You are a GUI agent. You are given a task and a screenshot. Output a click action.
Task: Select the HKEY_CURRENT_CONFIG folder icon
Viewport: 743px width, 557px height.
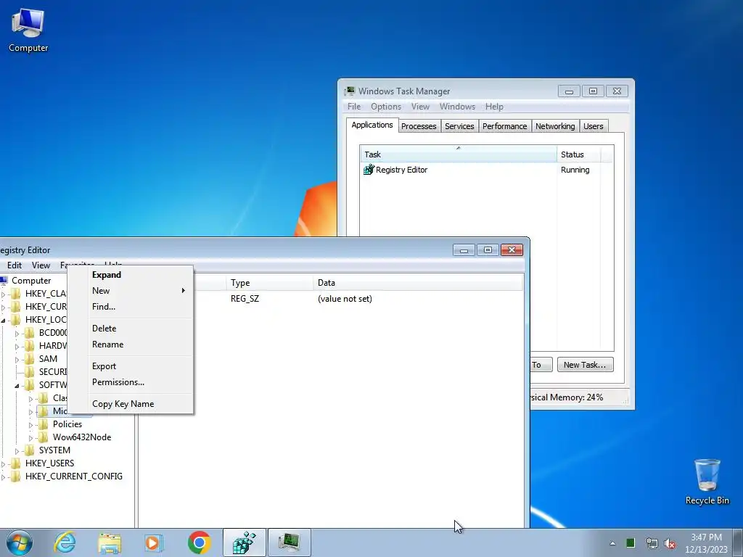[x=16, y=476]
